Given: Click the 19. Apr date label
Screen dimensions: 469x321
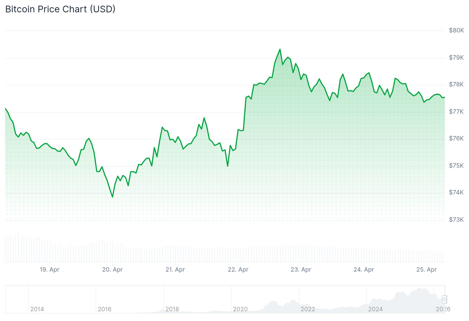Looking at the screenshot, I should click(49, 270).
